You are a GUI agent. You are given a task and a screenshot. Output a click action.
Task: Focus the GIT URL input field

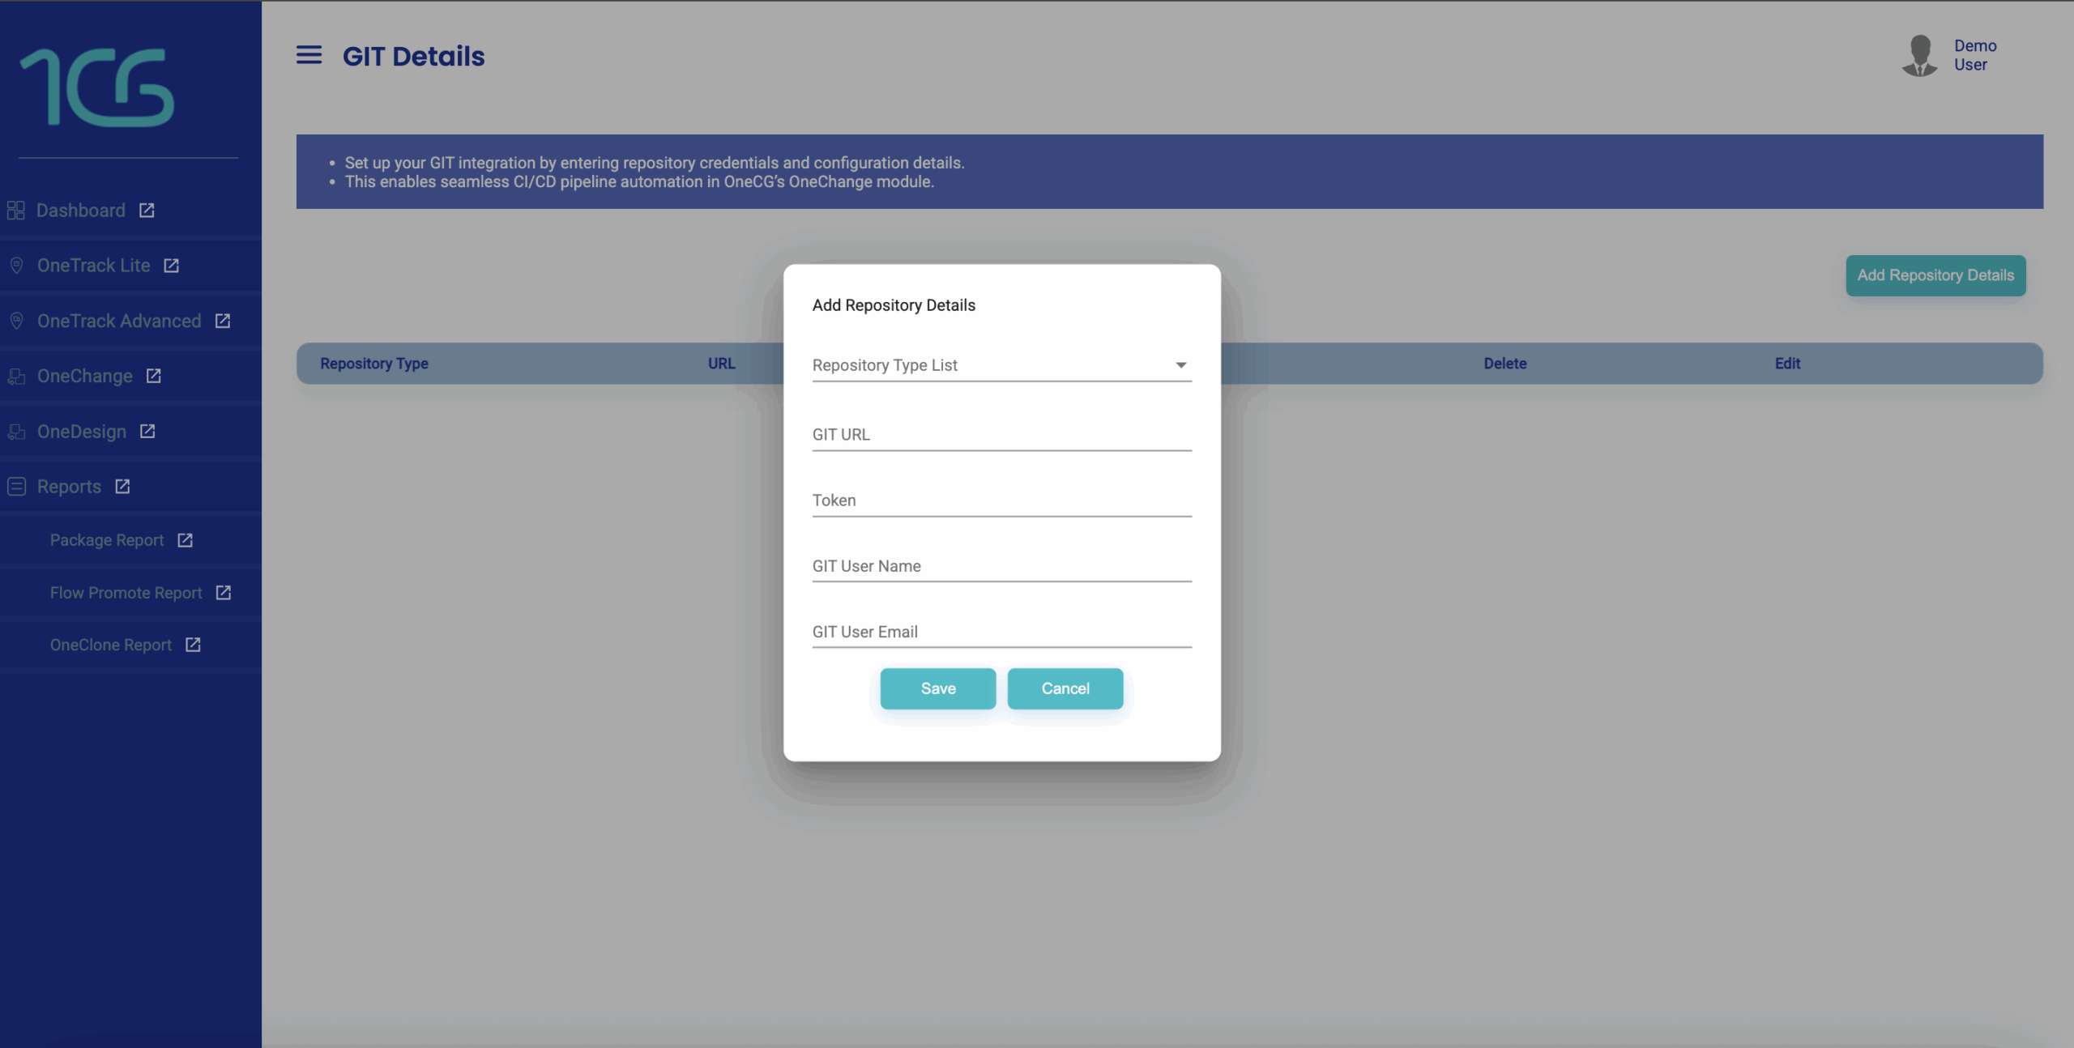tap(1001, 435)
